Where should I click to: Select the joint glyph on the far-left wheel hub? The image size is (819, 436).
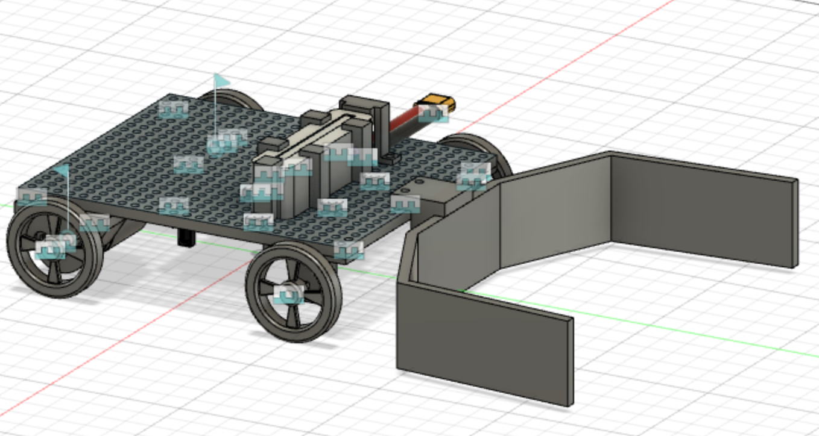point(50,249)
